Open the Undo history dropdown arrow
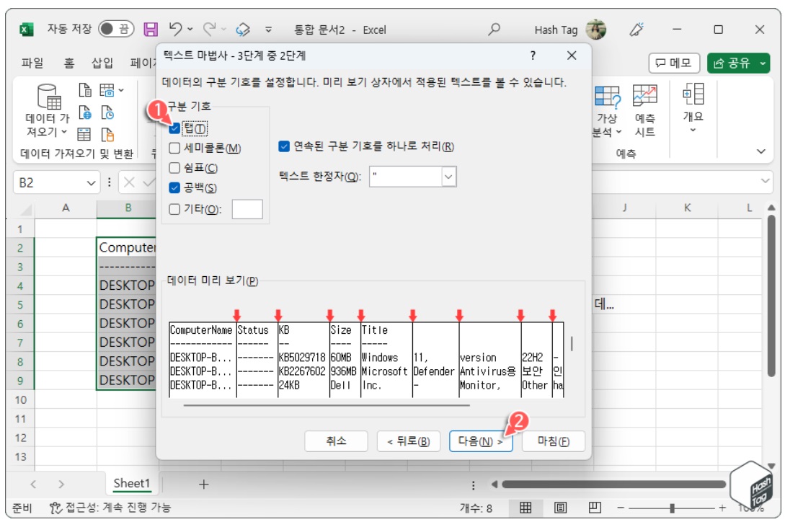Viewport: 785px width, 522px height. pyautogui.click(x=190, y=29)
